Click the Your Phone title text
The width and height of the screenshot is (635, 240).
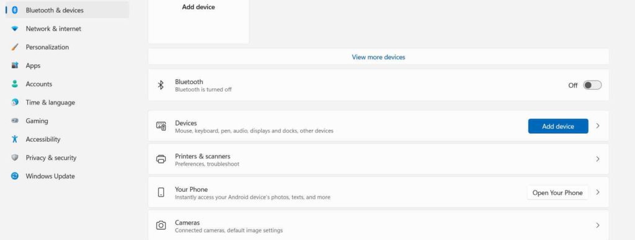pos(191,189)
